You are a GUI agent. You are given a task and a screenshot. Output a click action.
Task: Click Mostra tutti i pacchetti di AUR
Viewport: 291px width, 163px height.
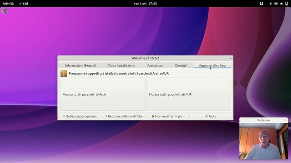(189, 95)
